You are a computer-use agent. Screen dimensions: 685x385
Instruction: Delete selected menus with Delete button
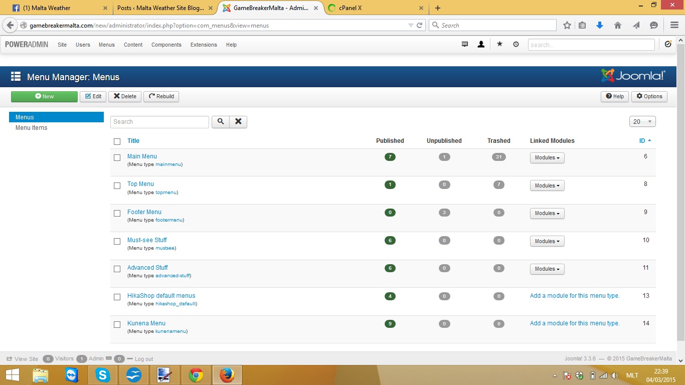point(125,96)
